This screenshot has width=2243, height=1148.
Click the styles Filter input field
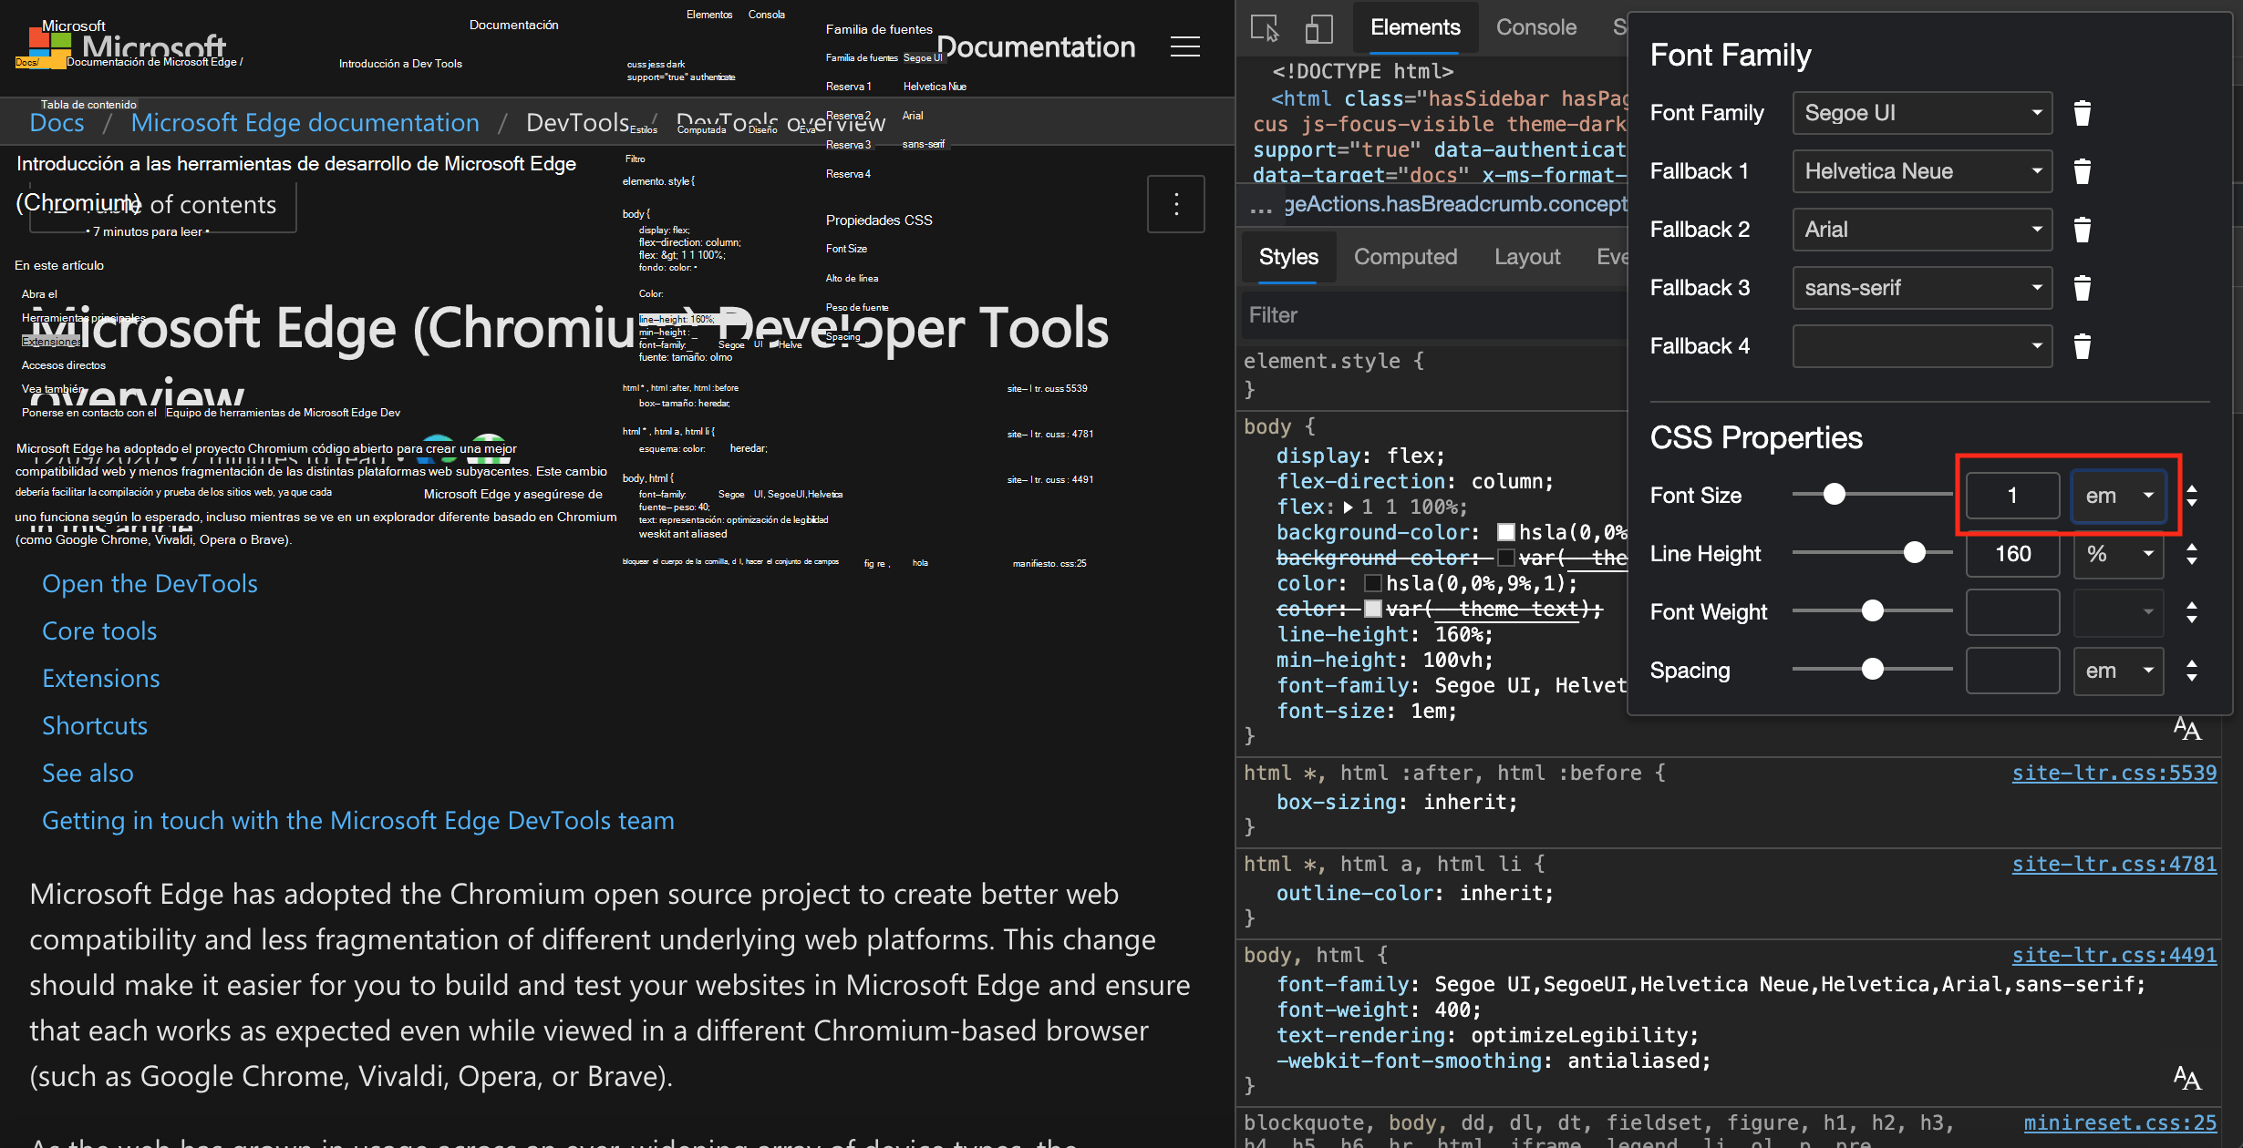[x=1432, y=315]
